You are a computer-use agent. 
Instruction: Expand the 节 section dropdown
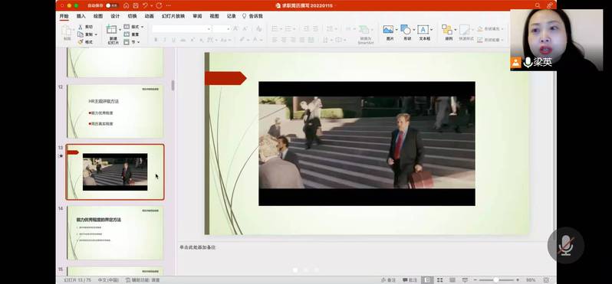(x=138, y=42)
